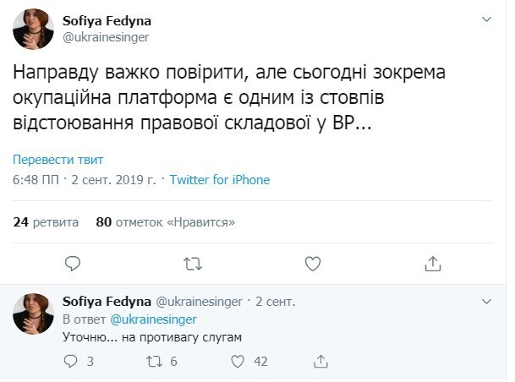Click the '@ukrainesinger' mention after 'В ответ'

[x=153, y=319]
